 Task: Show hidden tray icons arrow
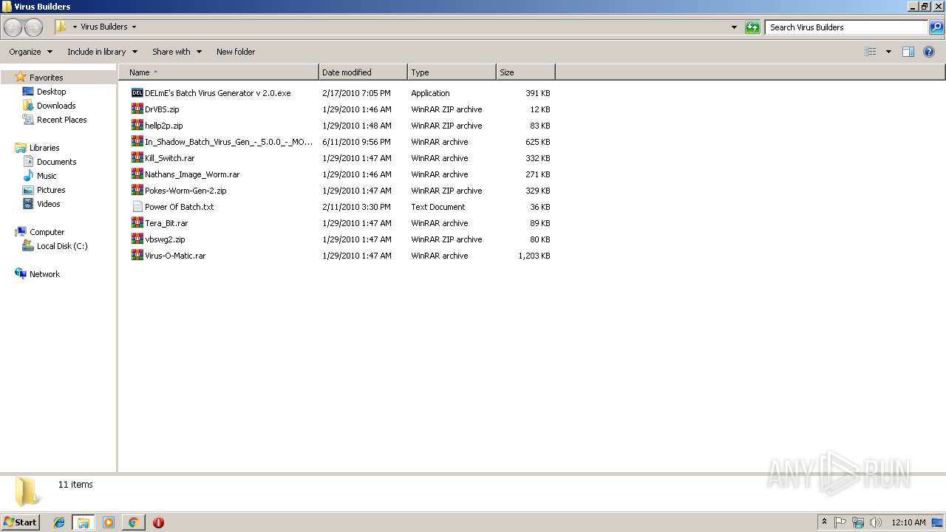click(824, 522)
